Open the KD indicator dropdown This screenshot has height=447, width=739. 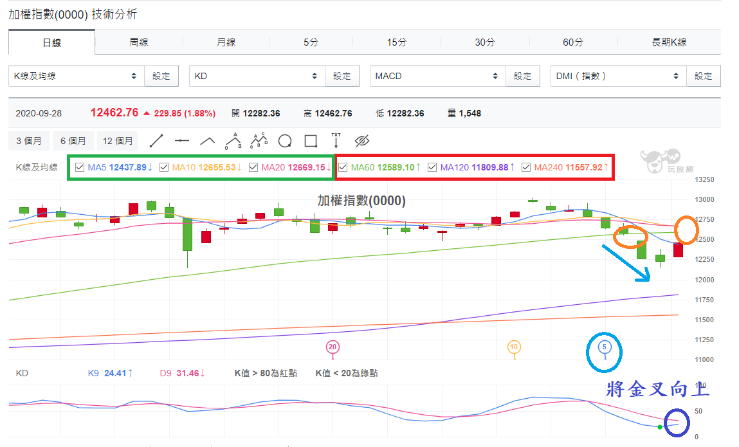click(x=257, y=76)
